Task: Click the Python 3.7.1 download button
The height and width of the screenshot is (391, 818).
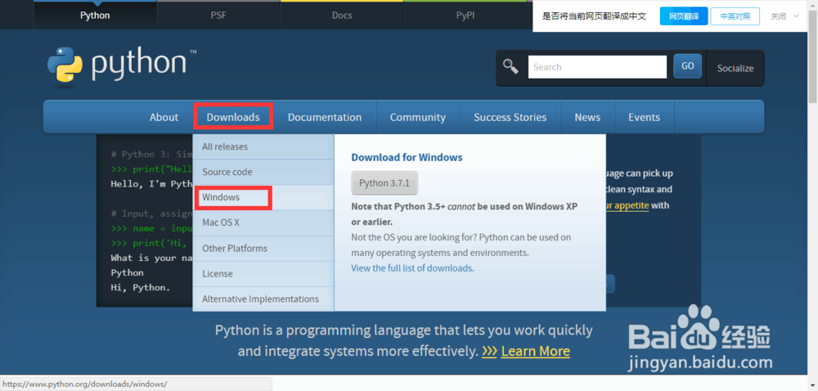Action: click(384, 183)
